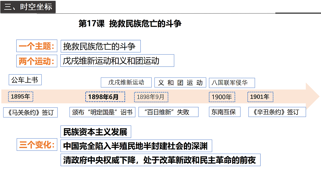Select the '义和团运动' timeline label
This screenshot has width=321, height=181.
tap(180, 83)
